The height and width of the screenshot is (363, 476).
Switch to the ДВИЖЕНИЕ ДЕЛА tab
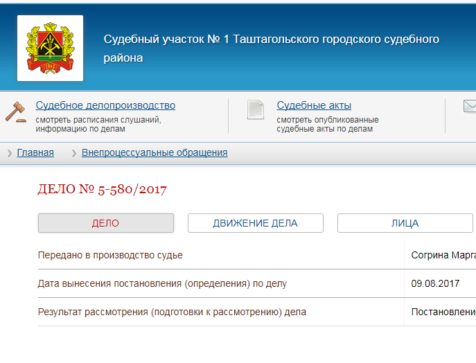[x=255, y=223]
